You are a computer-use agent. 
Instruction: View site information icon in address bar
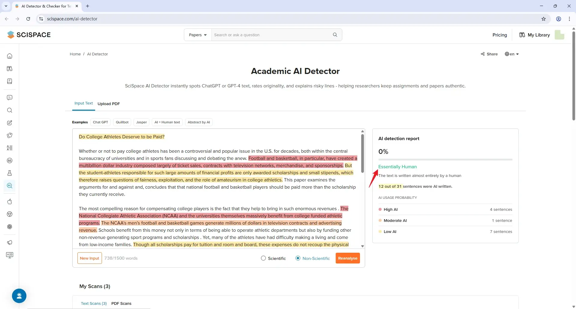click(x=41, y=19)
